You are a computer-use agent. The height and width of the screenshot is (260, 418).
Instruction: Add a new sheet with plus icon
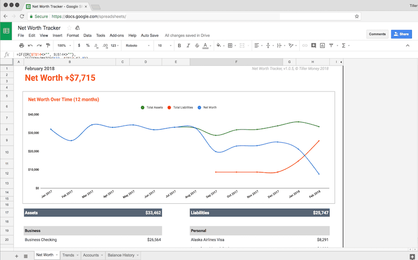17,256
